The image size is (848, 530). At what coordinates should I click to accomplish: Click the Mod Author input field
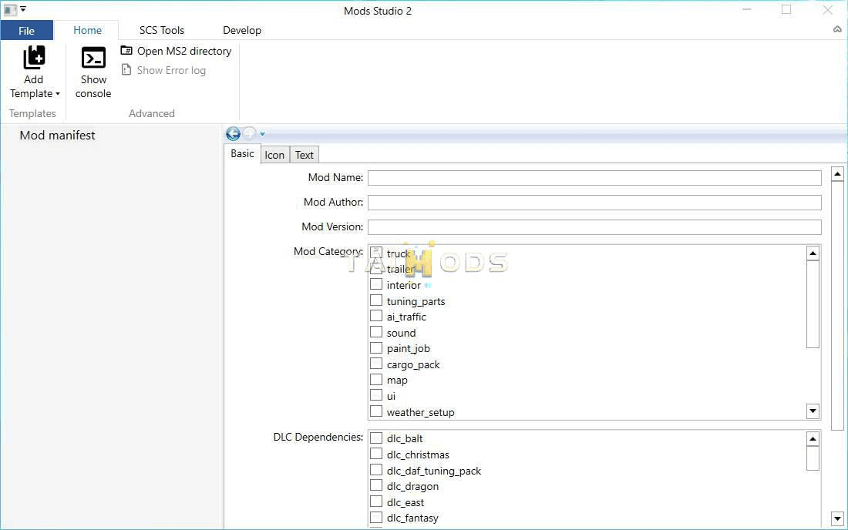coord(594,203)
